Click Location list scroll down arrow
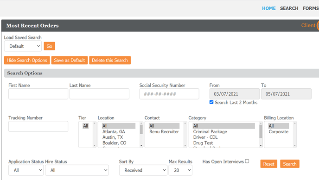Viewport: 319px width, 180px height. (141, 145)
